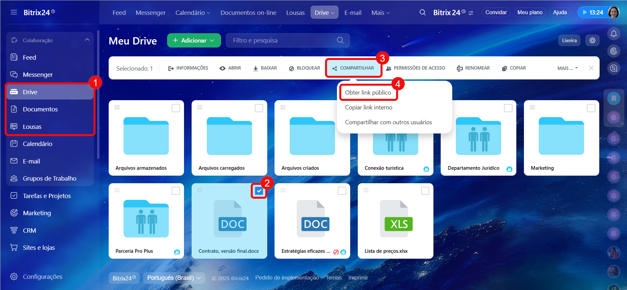Click the Baixar download icon
Screen dimensions: 627x290
[x=255, y=68]
